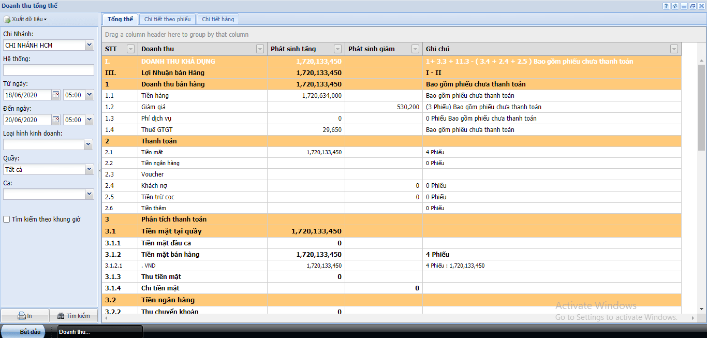Click the Hệ thống input field
The width and height of the screenshot is (707, 338).
tap(49, 70)
